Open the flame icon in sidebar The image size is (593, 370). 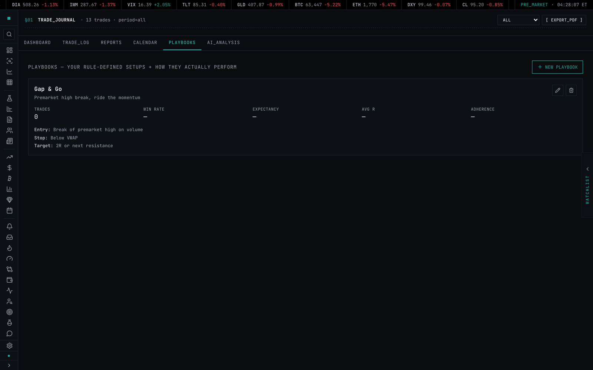coord(9,248)
